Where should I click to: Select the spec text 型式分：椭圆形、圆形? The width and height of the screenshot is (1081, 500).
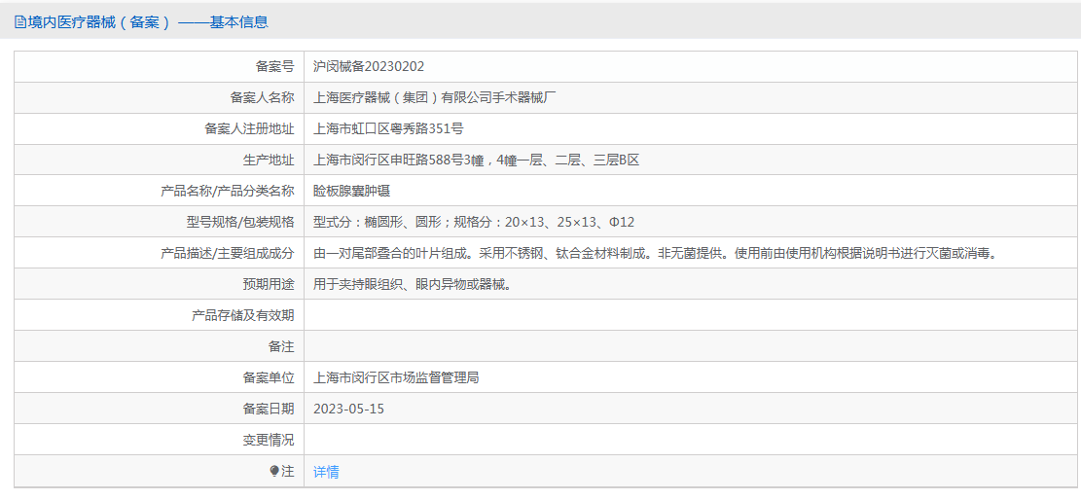coord(378,222)
